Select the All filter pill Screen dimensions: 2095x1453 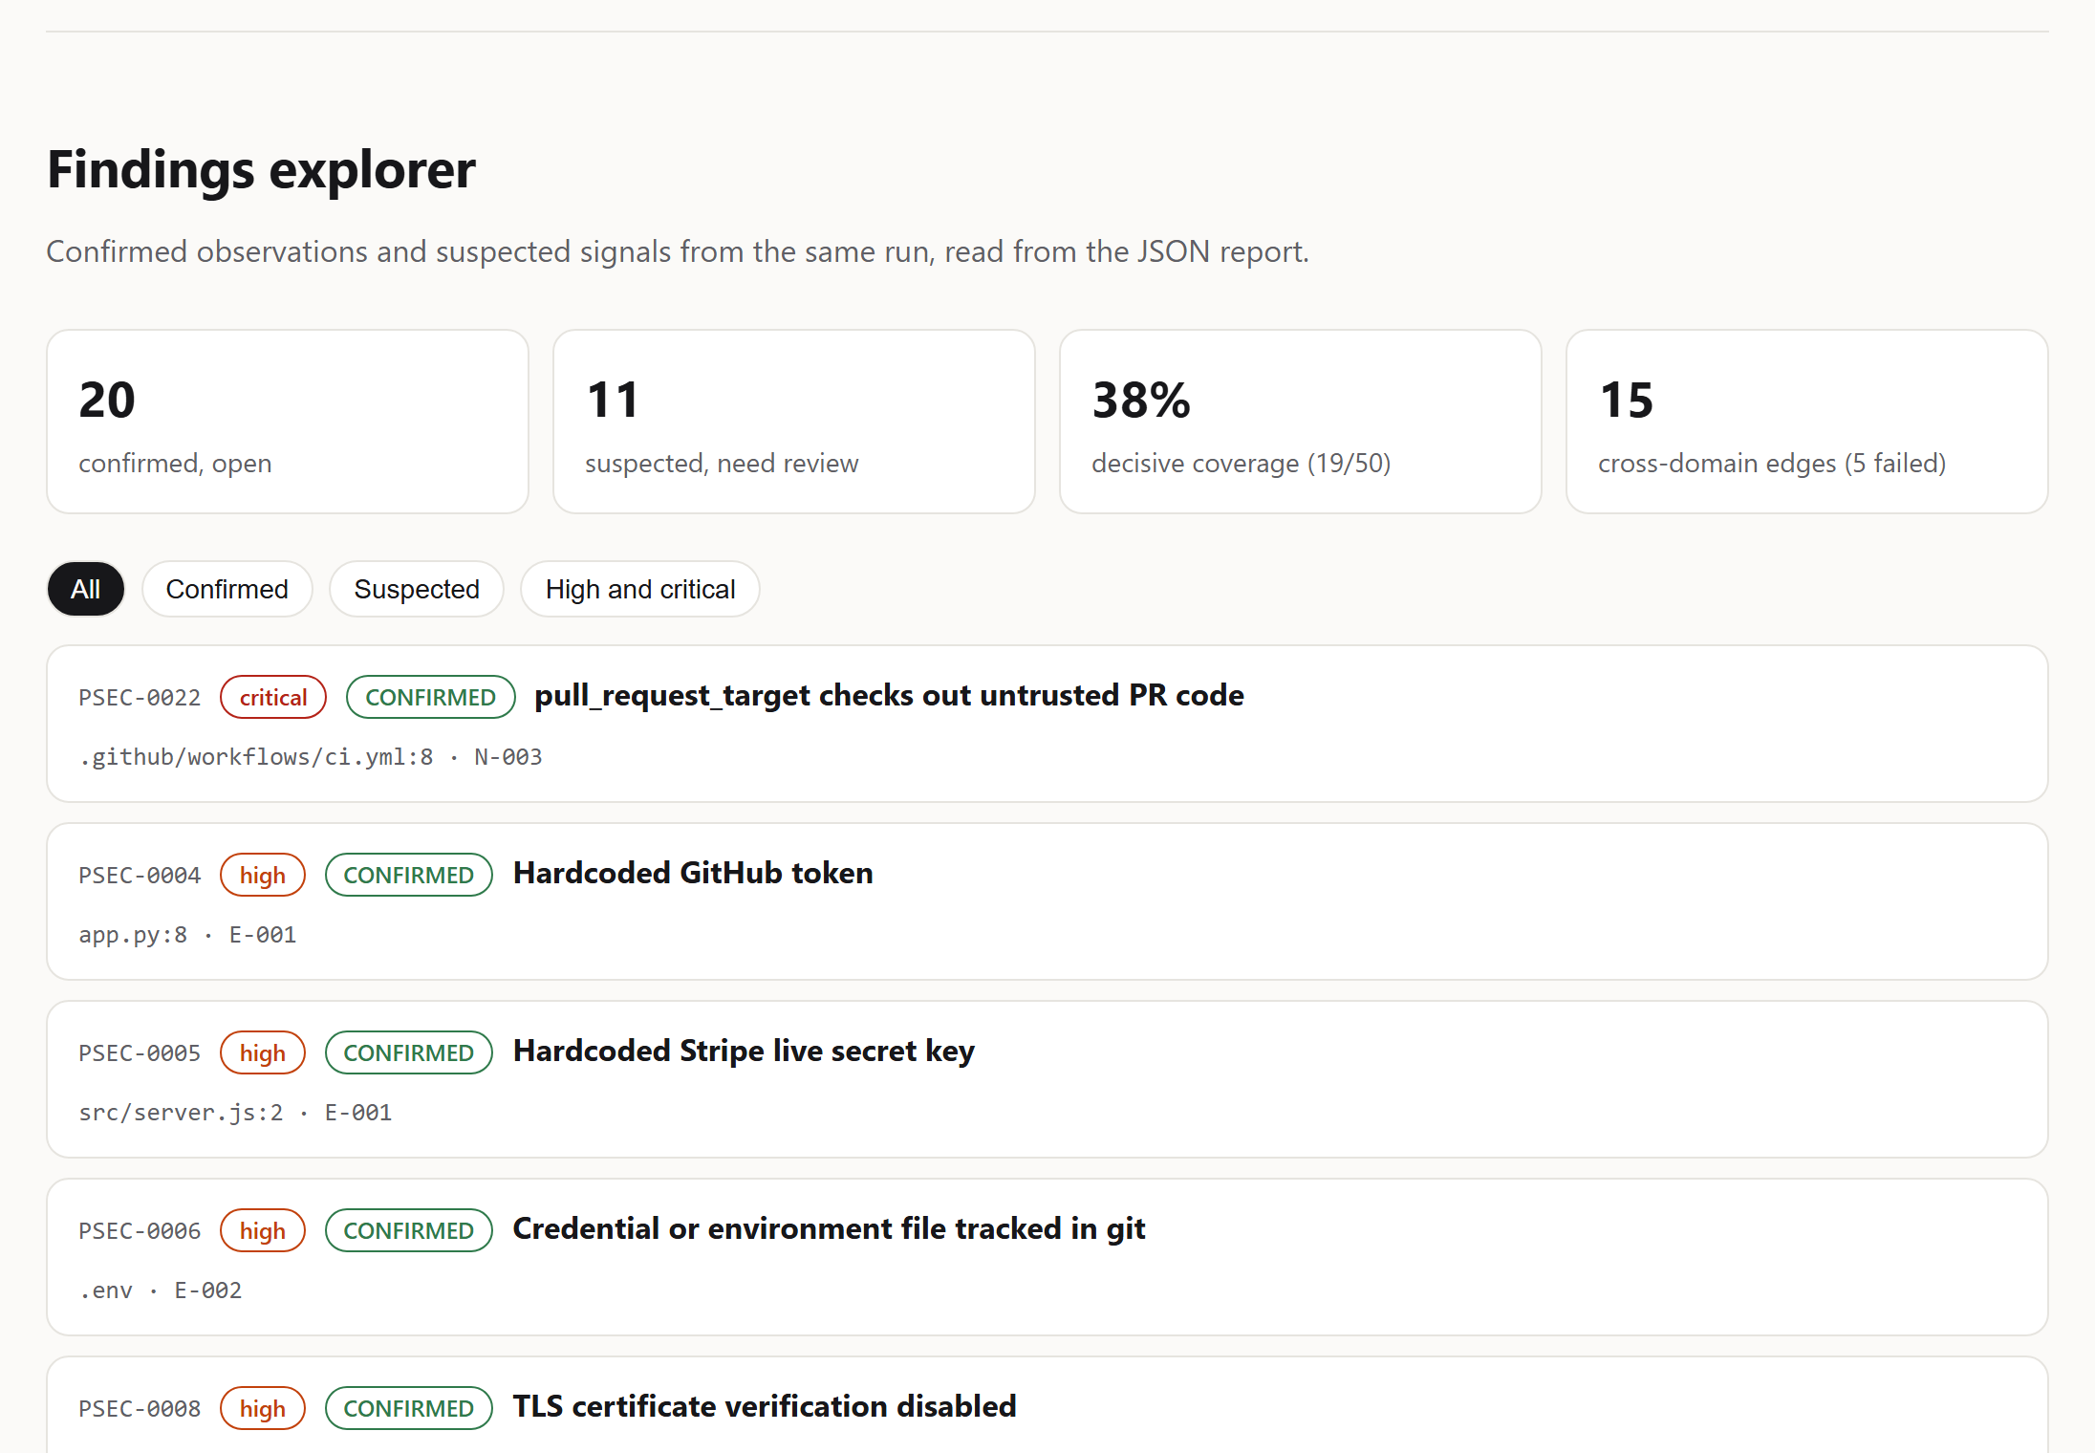coord(85,589)
